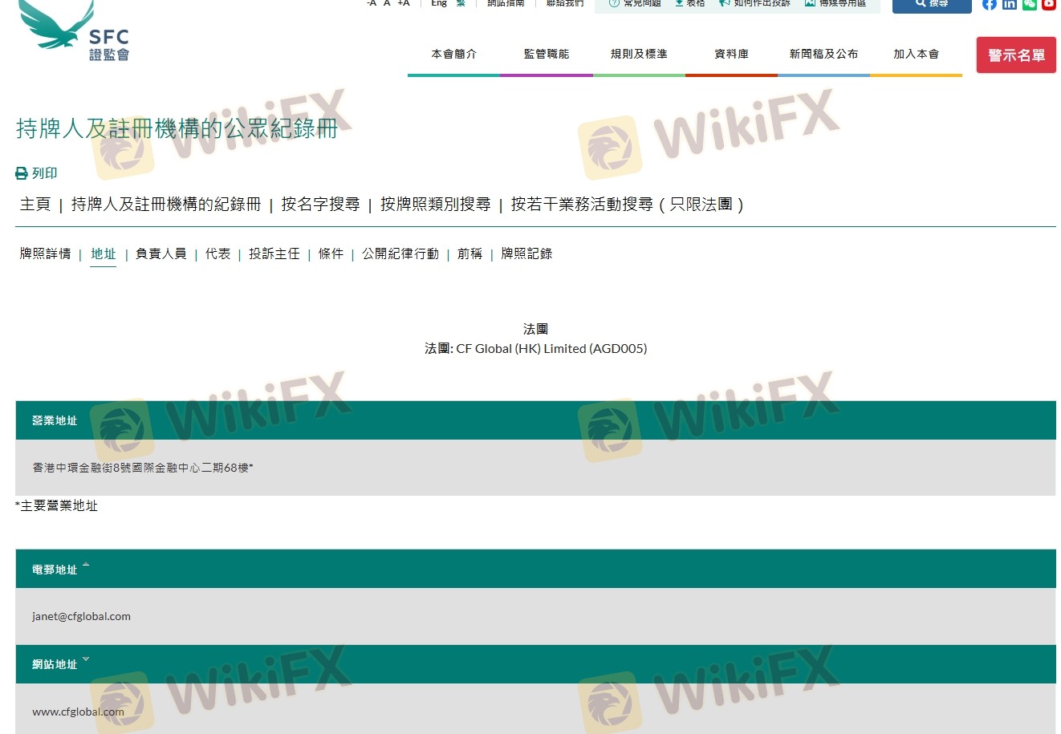
Task: Collapse the 電郵地址 section arrow
Action: [x=86, y=566]
